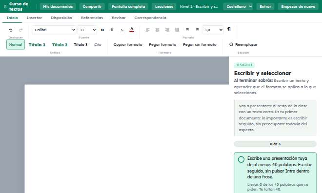Align text right
This screenshot has width=322, height=193.
pyautogui.click(x=167, y=30)
